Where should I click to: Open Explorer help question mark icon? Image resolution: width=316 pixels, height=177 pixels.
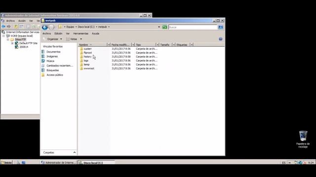(x=221, y=39)
